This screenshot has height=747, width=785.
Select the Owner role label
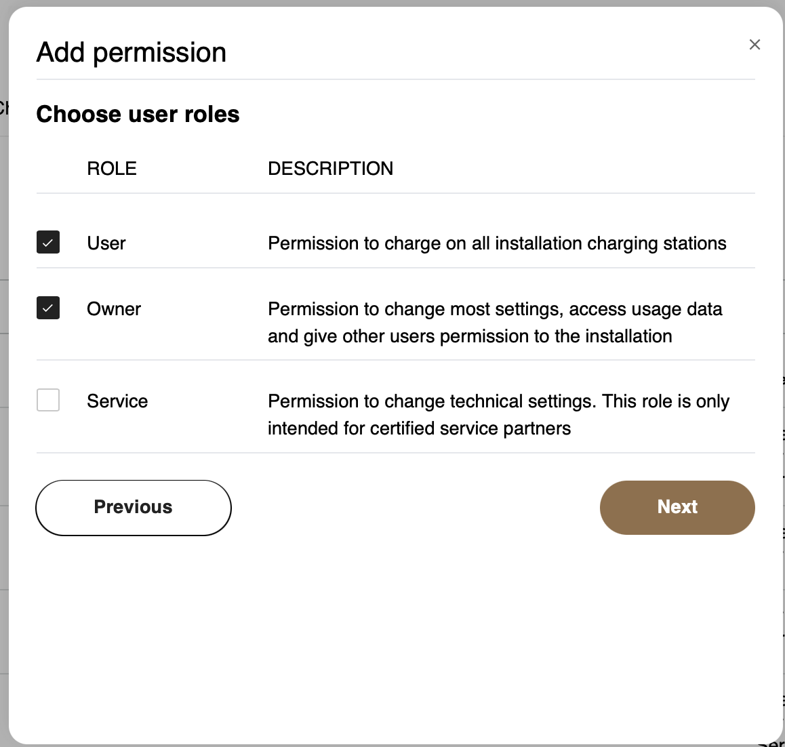click(114, 308)
